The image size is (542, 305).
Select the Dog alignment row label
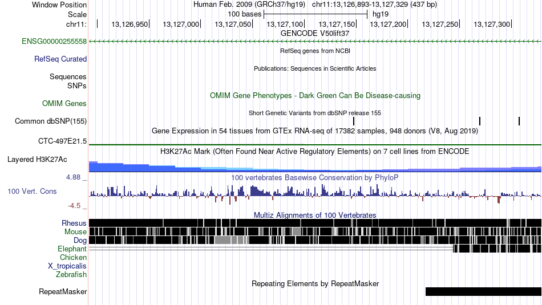tap(80, 241)
